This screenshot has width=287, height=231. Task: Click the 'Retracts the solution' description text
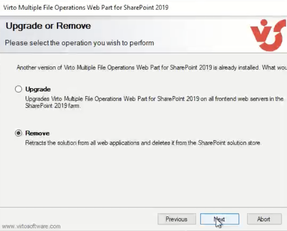tap(143, 143)
